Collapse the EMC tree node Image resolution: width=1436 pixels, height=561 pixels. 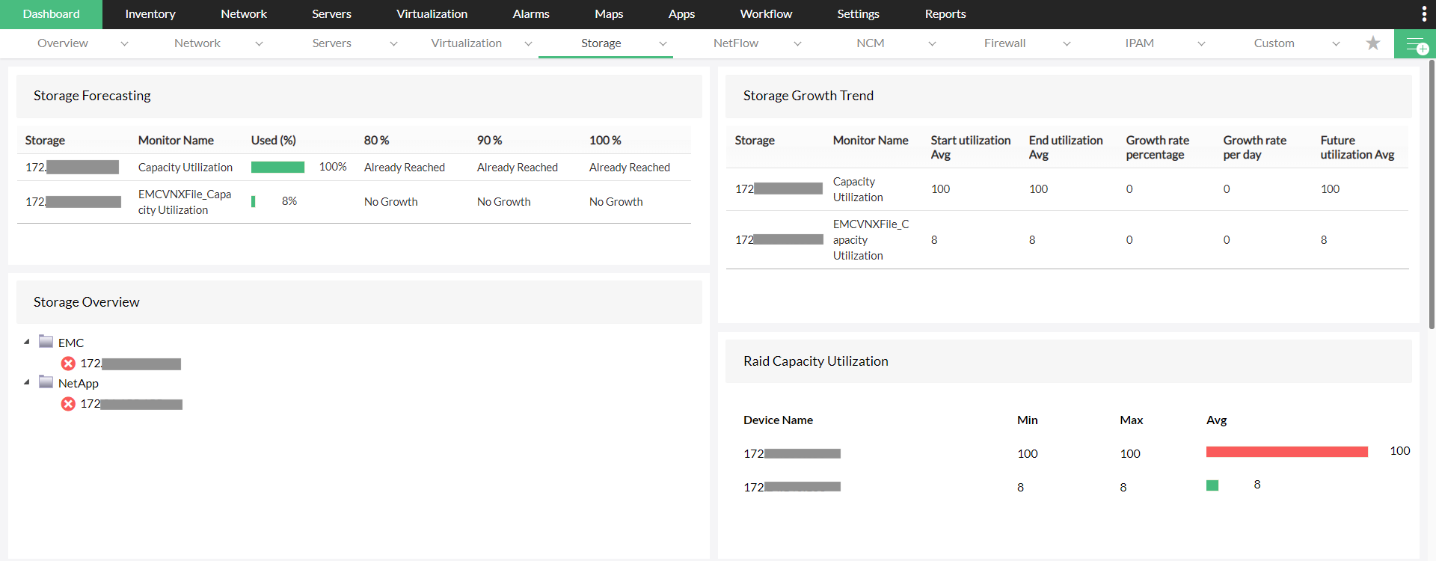coord(27,342)
